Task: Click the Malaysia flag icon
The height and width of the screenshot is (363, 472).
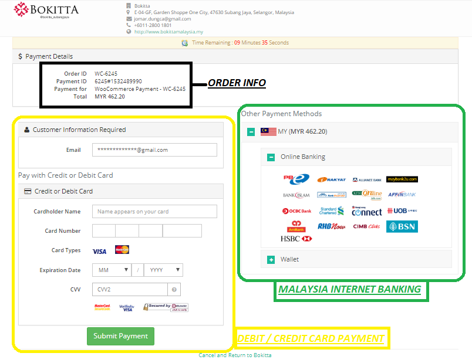Action: pyautogui.click(x=268, y=131)
